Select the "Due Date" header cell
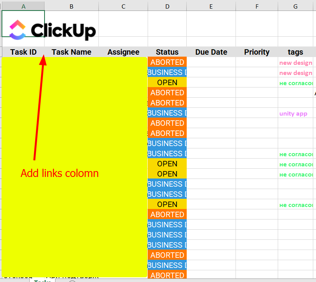Image resolution: width=316 pixels, height=282 pixels. coord(211,52)
